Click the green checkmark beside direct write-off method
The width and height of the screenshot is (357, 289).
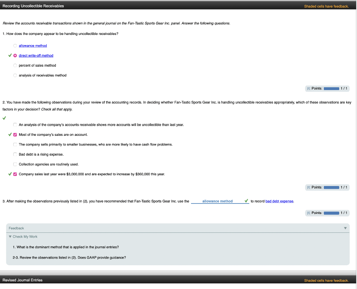(x=10, y=55)
